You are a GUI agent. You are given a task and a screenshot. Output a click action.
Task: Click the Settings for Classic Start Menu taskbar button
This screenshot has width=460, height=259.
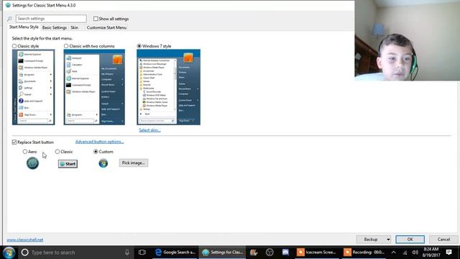[222, 253]
